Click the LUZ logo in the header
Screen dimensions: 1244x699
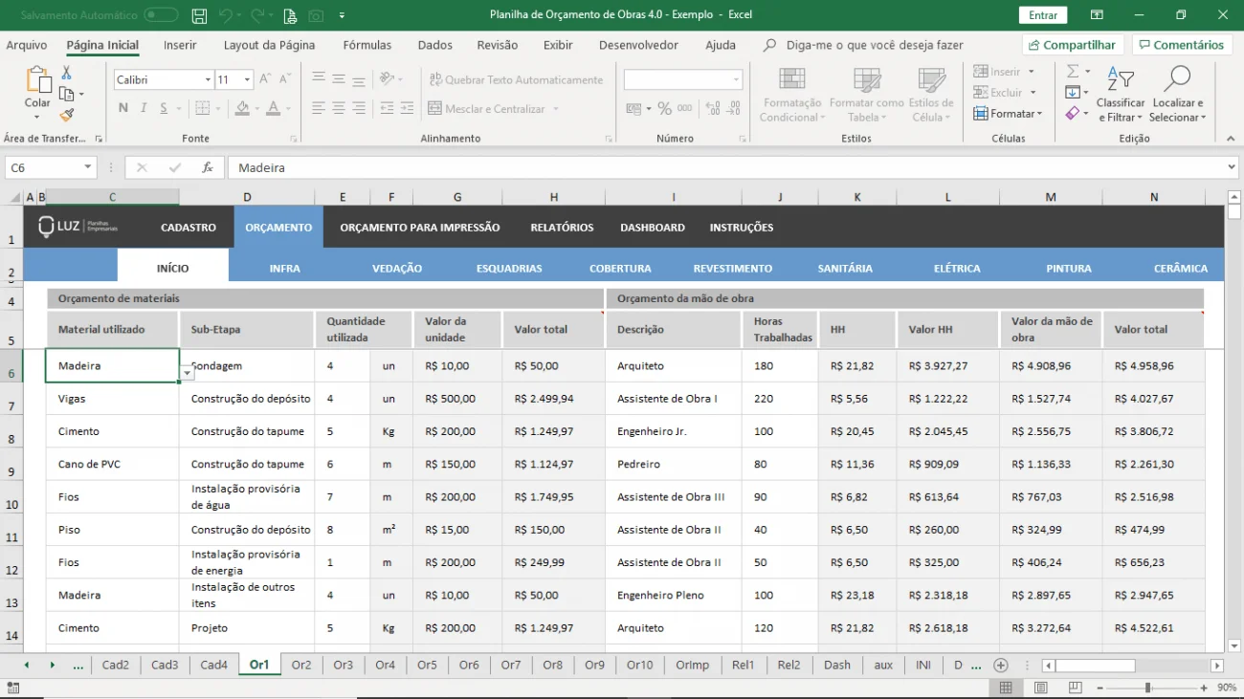[x=78, y=227]
